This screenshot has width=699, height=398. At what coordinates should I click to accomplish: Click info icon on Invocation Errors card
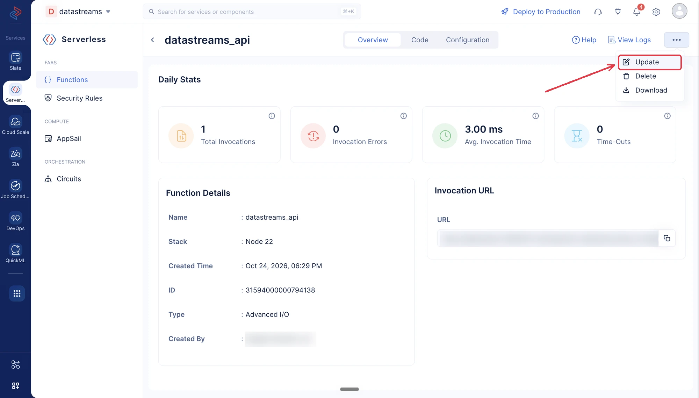coord(403,116)
